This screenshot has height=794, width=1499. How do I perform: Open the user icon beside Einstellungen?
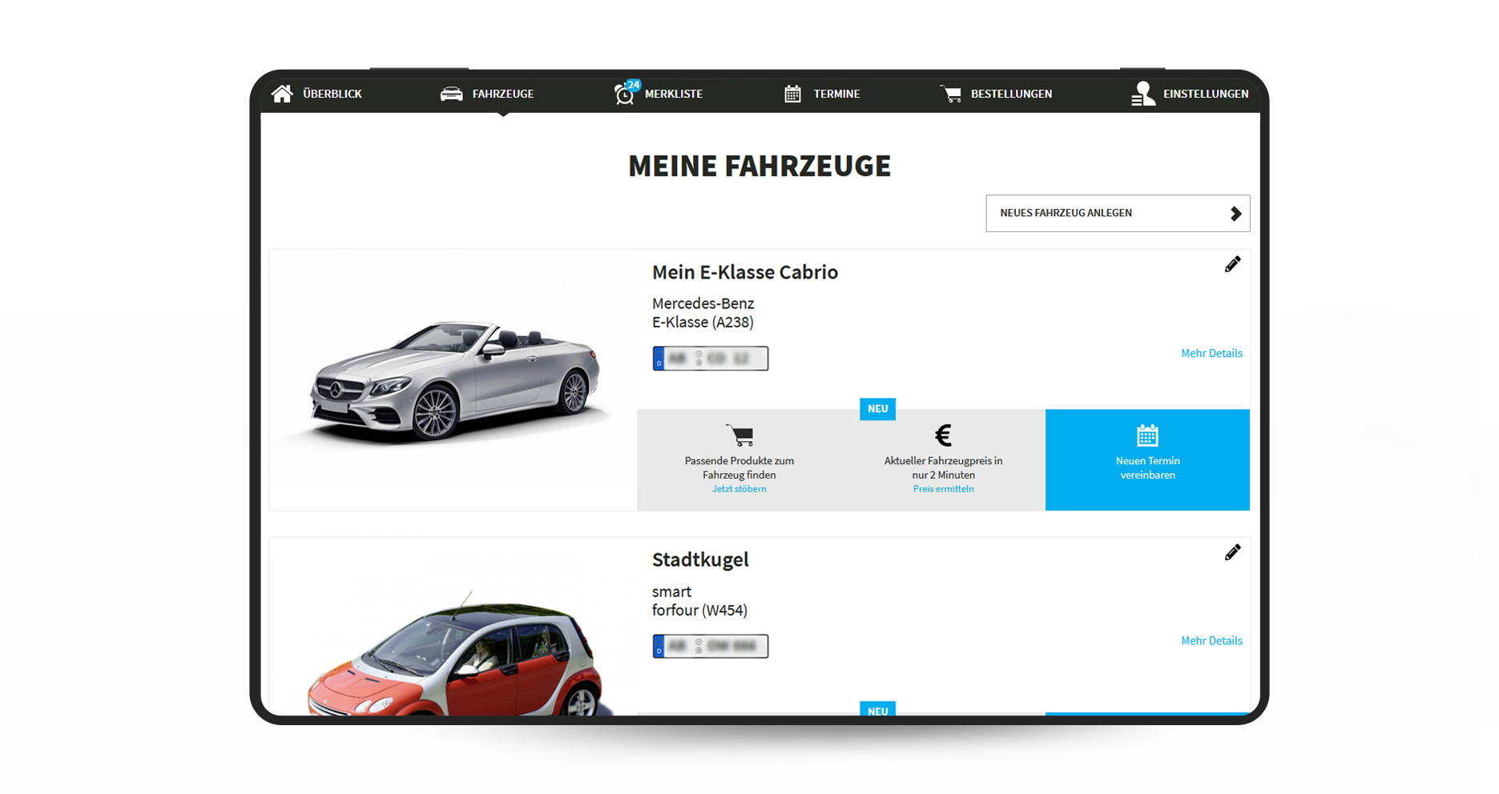tap(1143, 94)
